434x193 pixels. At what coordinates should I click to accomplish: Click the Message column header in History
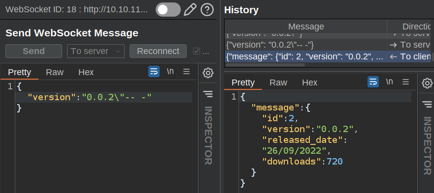[306, 27]
